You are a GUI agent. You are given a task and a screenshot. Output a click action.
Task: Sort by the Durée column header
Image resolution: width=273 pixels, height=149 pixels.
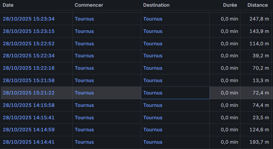(x=230, y=5)
